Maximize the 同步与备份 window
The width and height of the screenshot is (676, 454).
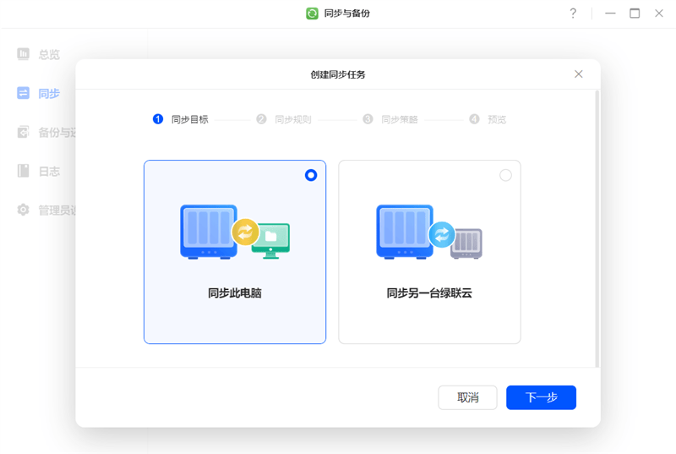click(635, 14)
